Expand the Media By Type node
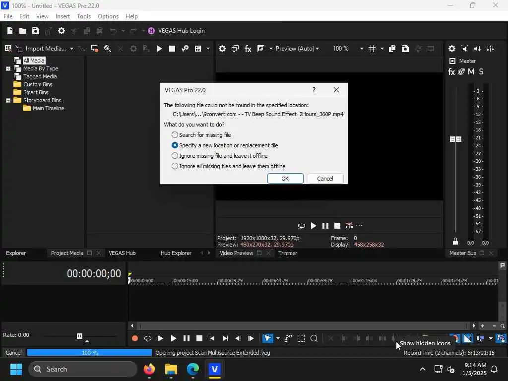The image size is (508, 381). coord(8,68)
